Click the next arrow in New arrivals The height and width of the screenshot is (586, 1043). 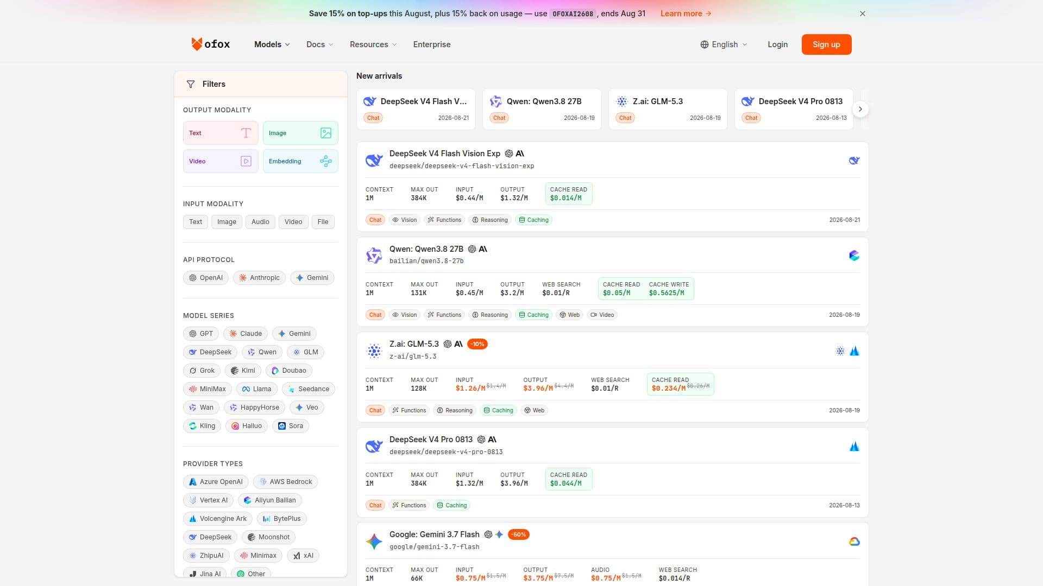tap(860, 109)
